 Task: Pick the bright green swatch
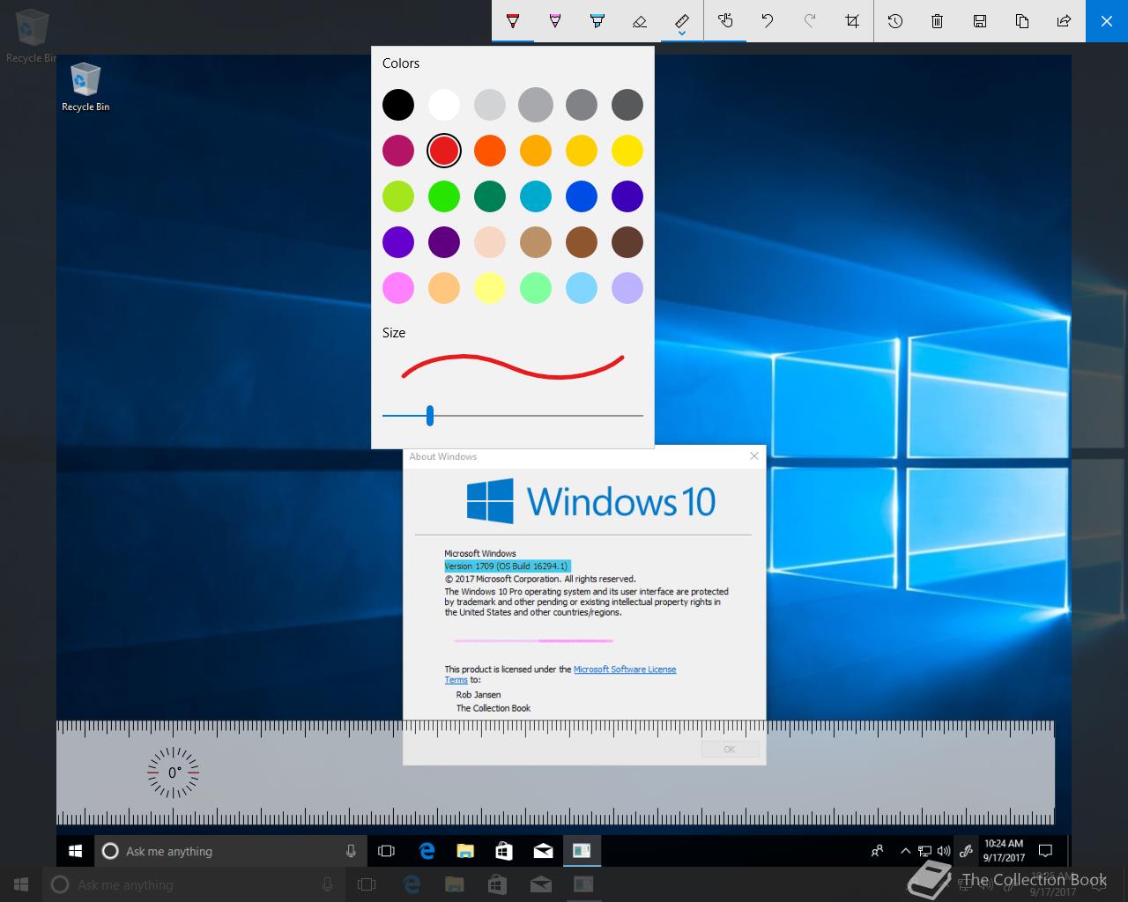pos(444,196)
